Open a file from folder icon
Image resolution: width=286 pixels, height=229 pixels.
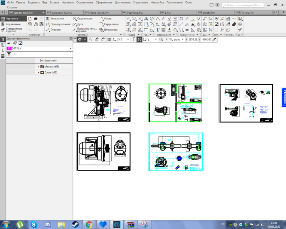click(36, 18)
